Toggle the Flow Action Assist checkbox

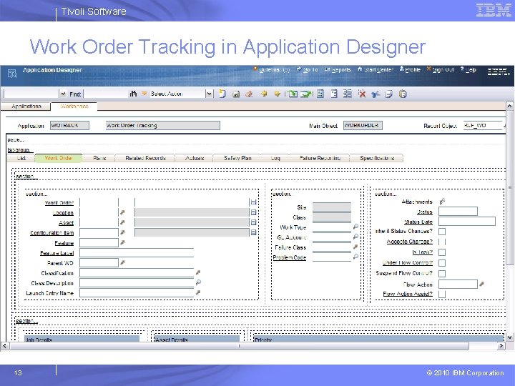442,294
